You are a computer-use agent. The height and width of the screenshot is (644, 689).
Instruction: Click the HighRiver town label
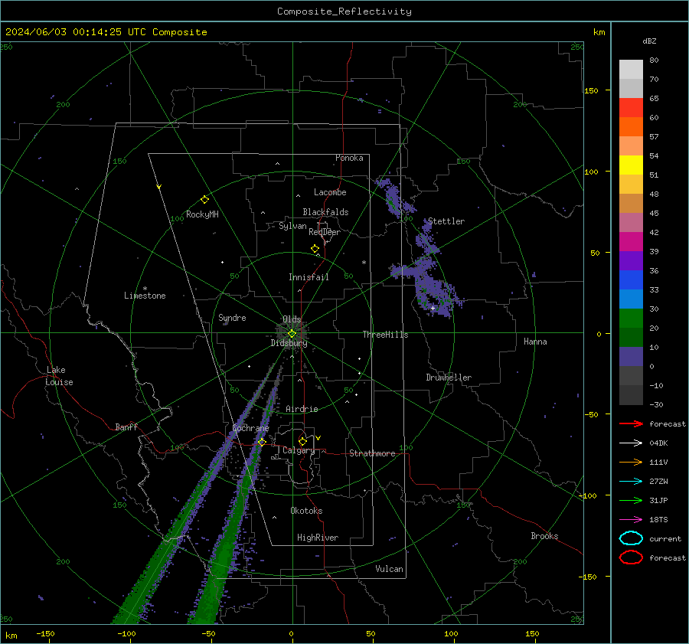tap(318, 538)
